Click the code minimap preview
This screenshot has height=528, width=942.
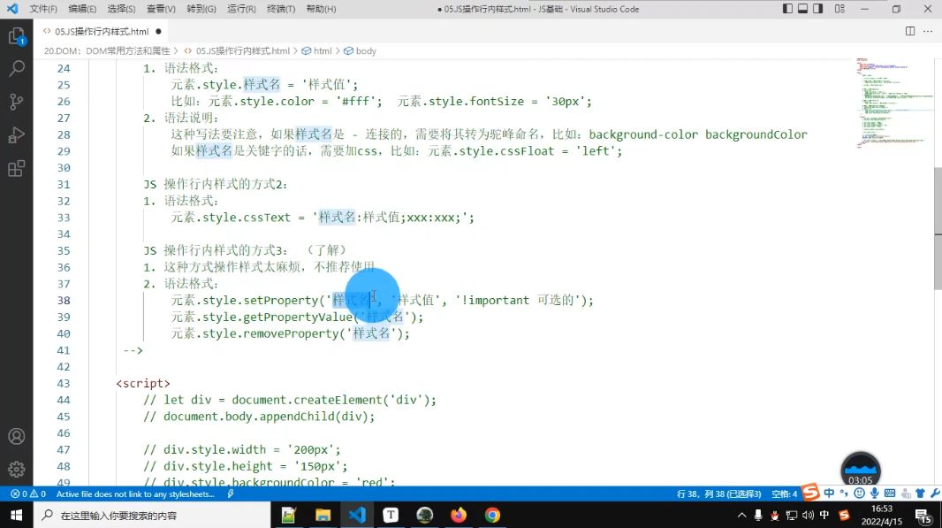point(894,103)
